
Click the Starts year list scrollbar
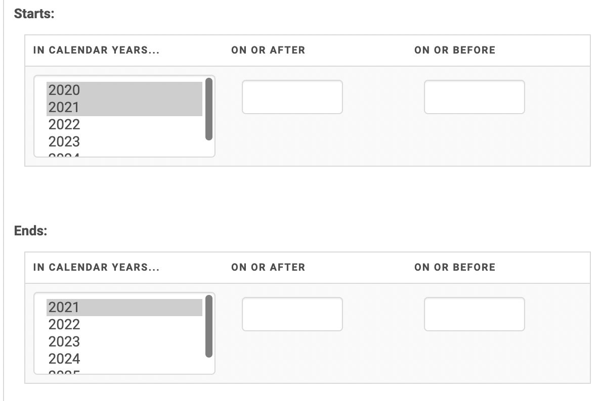(x=209, y=109)
